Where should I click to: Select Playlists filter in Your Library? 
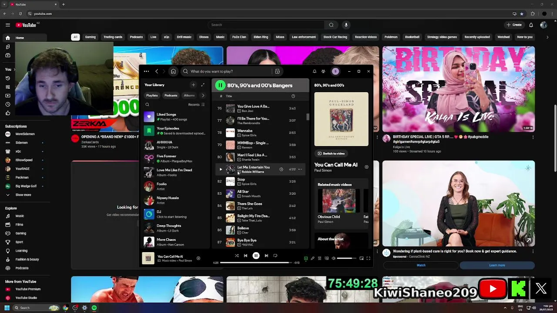152,95
